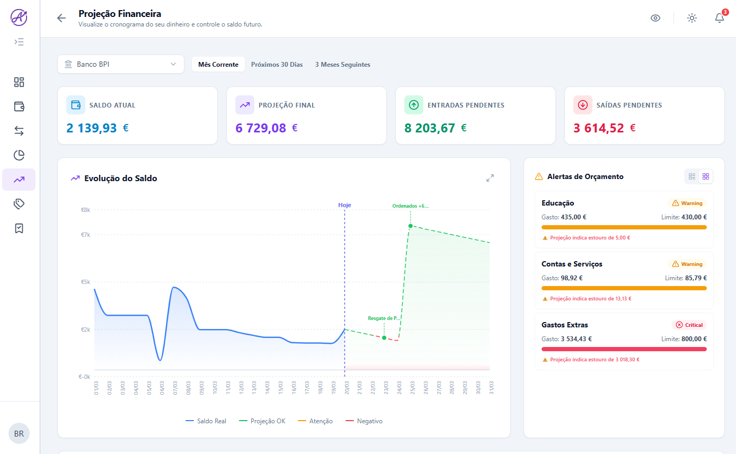Open the tags icon in the sidebar
The image size is (736, 454).
pyautogui.click(x=19, y=204)
